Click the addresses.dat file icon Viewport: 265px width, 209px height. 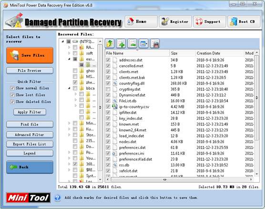click(x=115, y=60)
